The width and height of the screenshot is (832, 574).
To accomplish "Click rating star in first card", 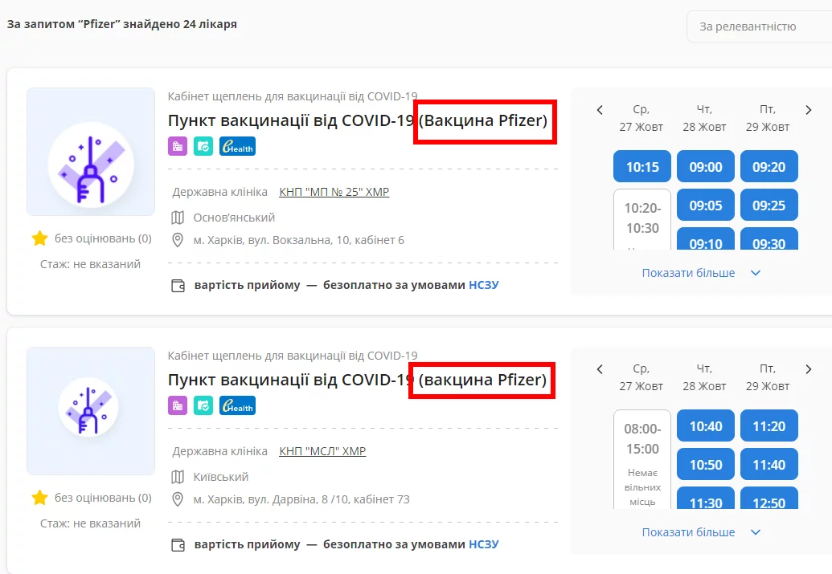I will 40,238.
